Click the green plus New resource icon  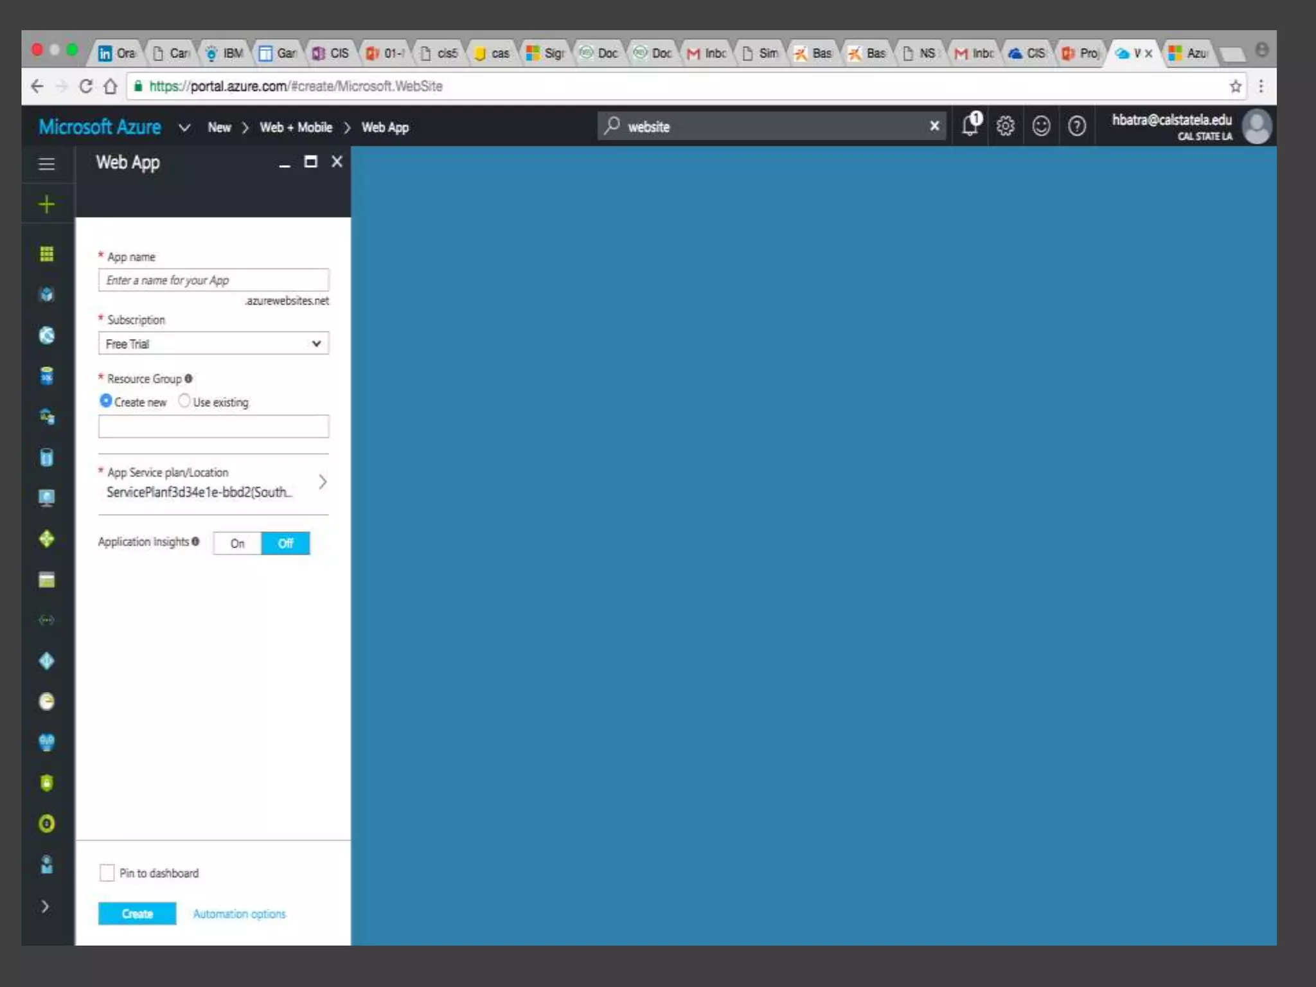[x=46, y=204]
